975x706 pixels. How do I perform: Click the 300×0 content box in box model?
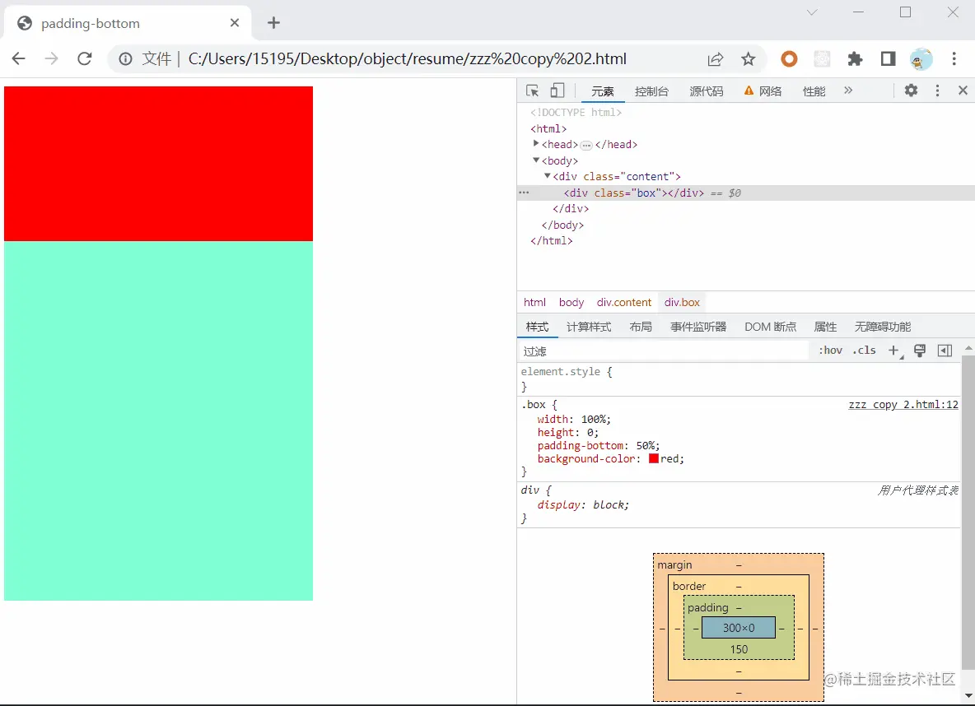[x=739, y=628]
